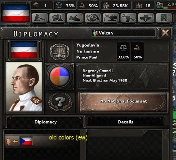The height and width of the screenshot is (160, 176).
Task: Click the scales ideology emblem
Action: tap(60, 52)
